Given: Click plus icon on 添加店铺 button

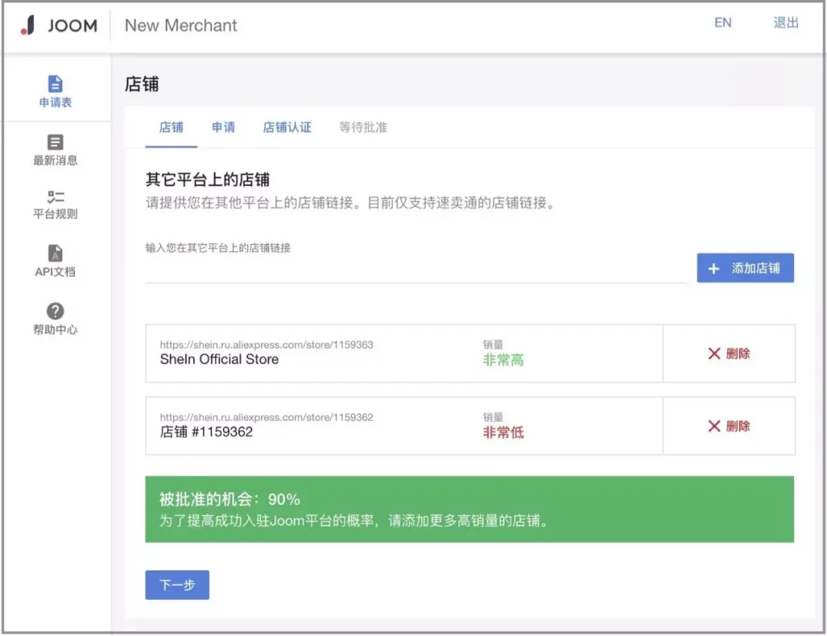Looking at the screenshot, I should (x=714, y=269).
